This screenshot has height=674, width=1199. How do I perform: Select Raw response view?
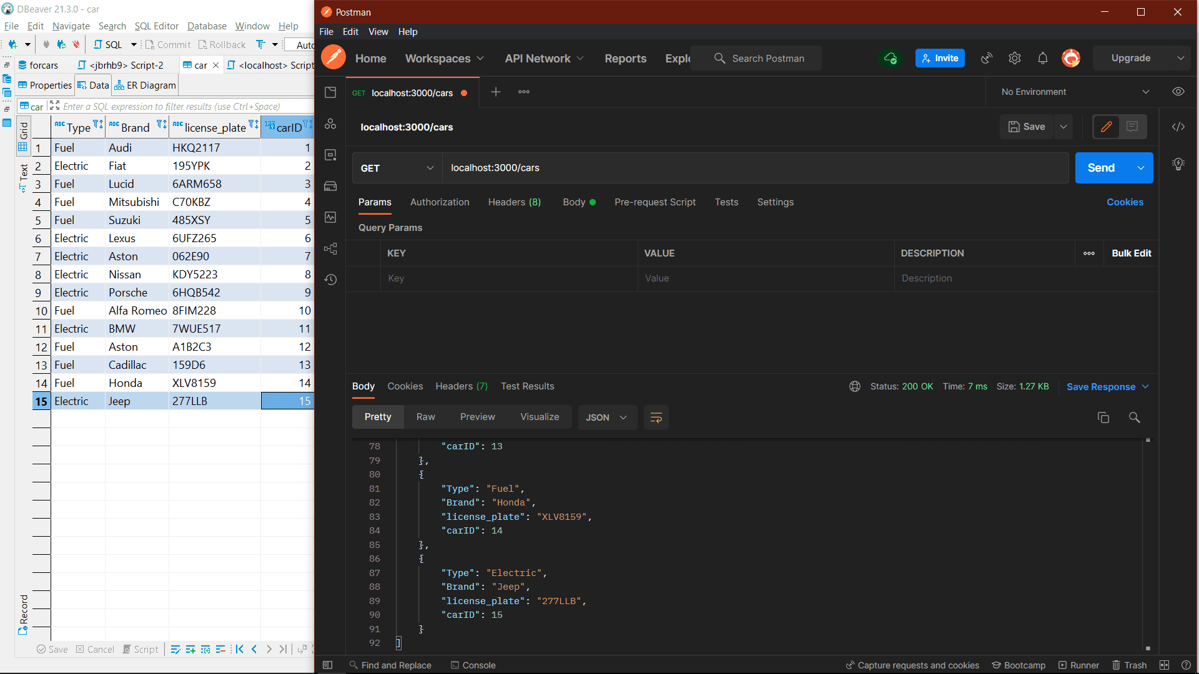pyautogui.click(x=426, y=417)
